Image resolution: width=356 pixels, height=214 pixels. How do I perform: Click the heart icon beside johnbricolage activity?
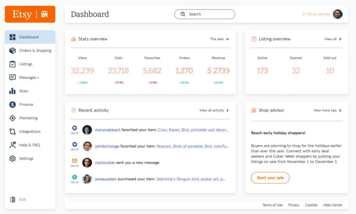[75, 144]
